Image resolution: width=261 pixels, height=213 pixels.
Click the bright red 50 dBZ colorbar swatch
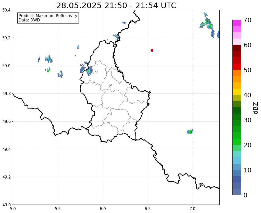pos(237,67)
